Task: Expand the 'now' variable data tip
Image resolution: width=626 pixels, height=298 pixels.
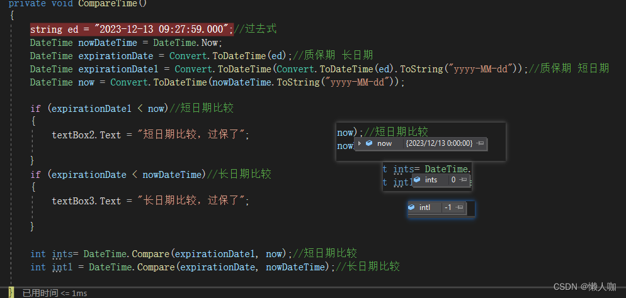Action: tap(360, 143)
